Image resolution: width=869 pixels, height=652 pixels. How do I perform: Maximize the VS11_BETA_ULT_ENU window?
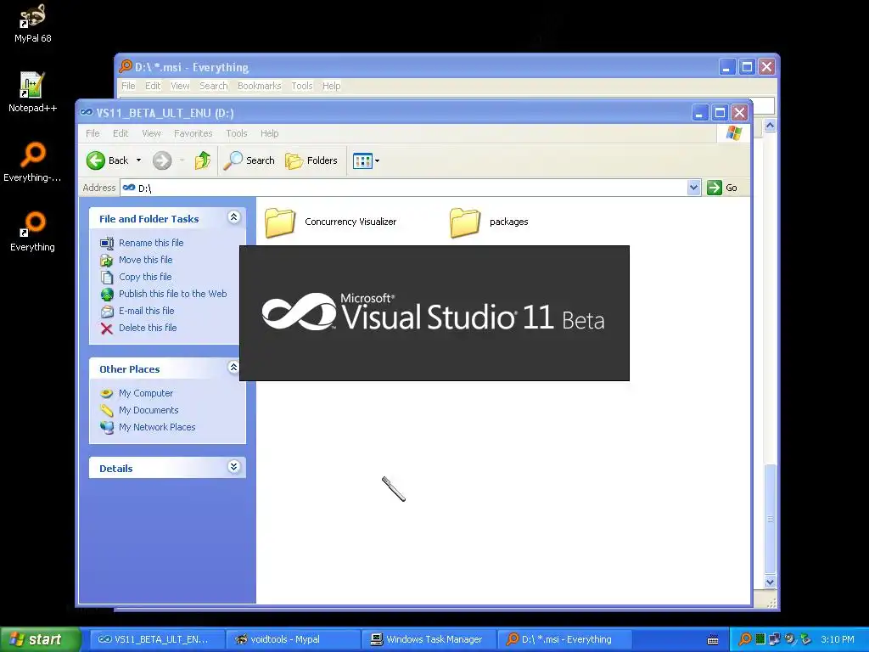(x=720, y=113)
